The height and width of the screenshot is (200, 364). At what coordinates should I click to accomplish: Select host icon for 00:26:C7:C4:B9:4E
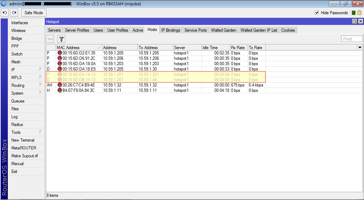click(60, 85)
